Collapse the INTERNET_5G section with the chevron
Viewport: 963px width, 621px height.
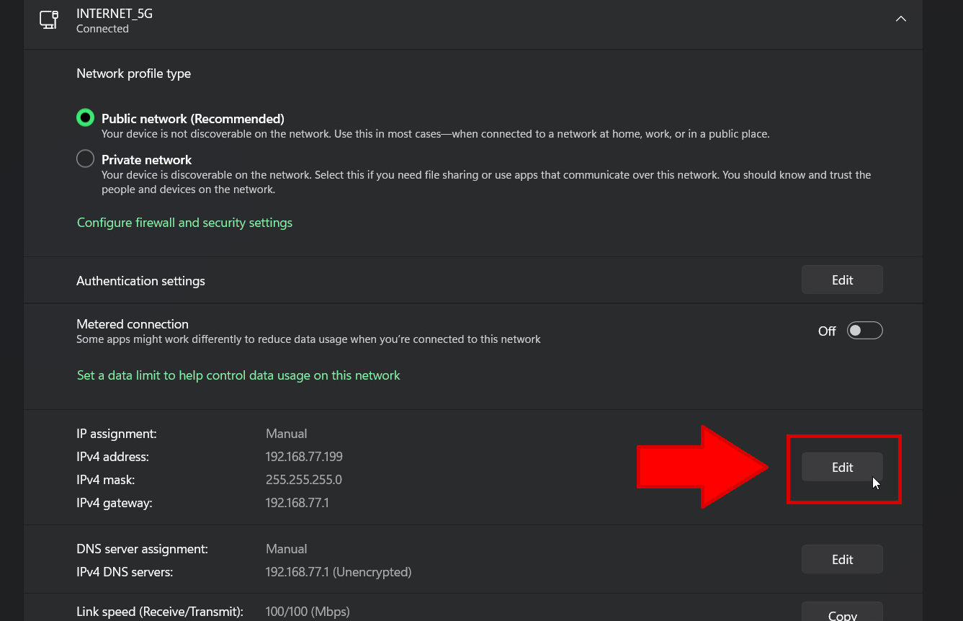(900, 19)
